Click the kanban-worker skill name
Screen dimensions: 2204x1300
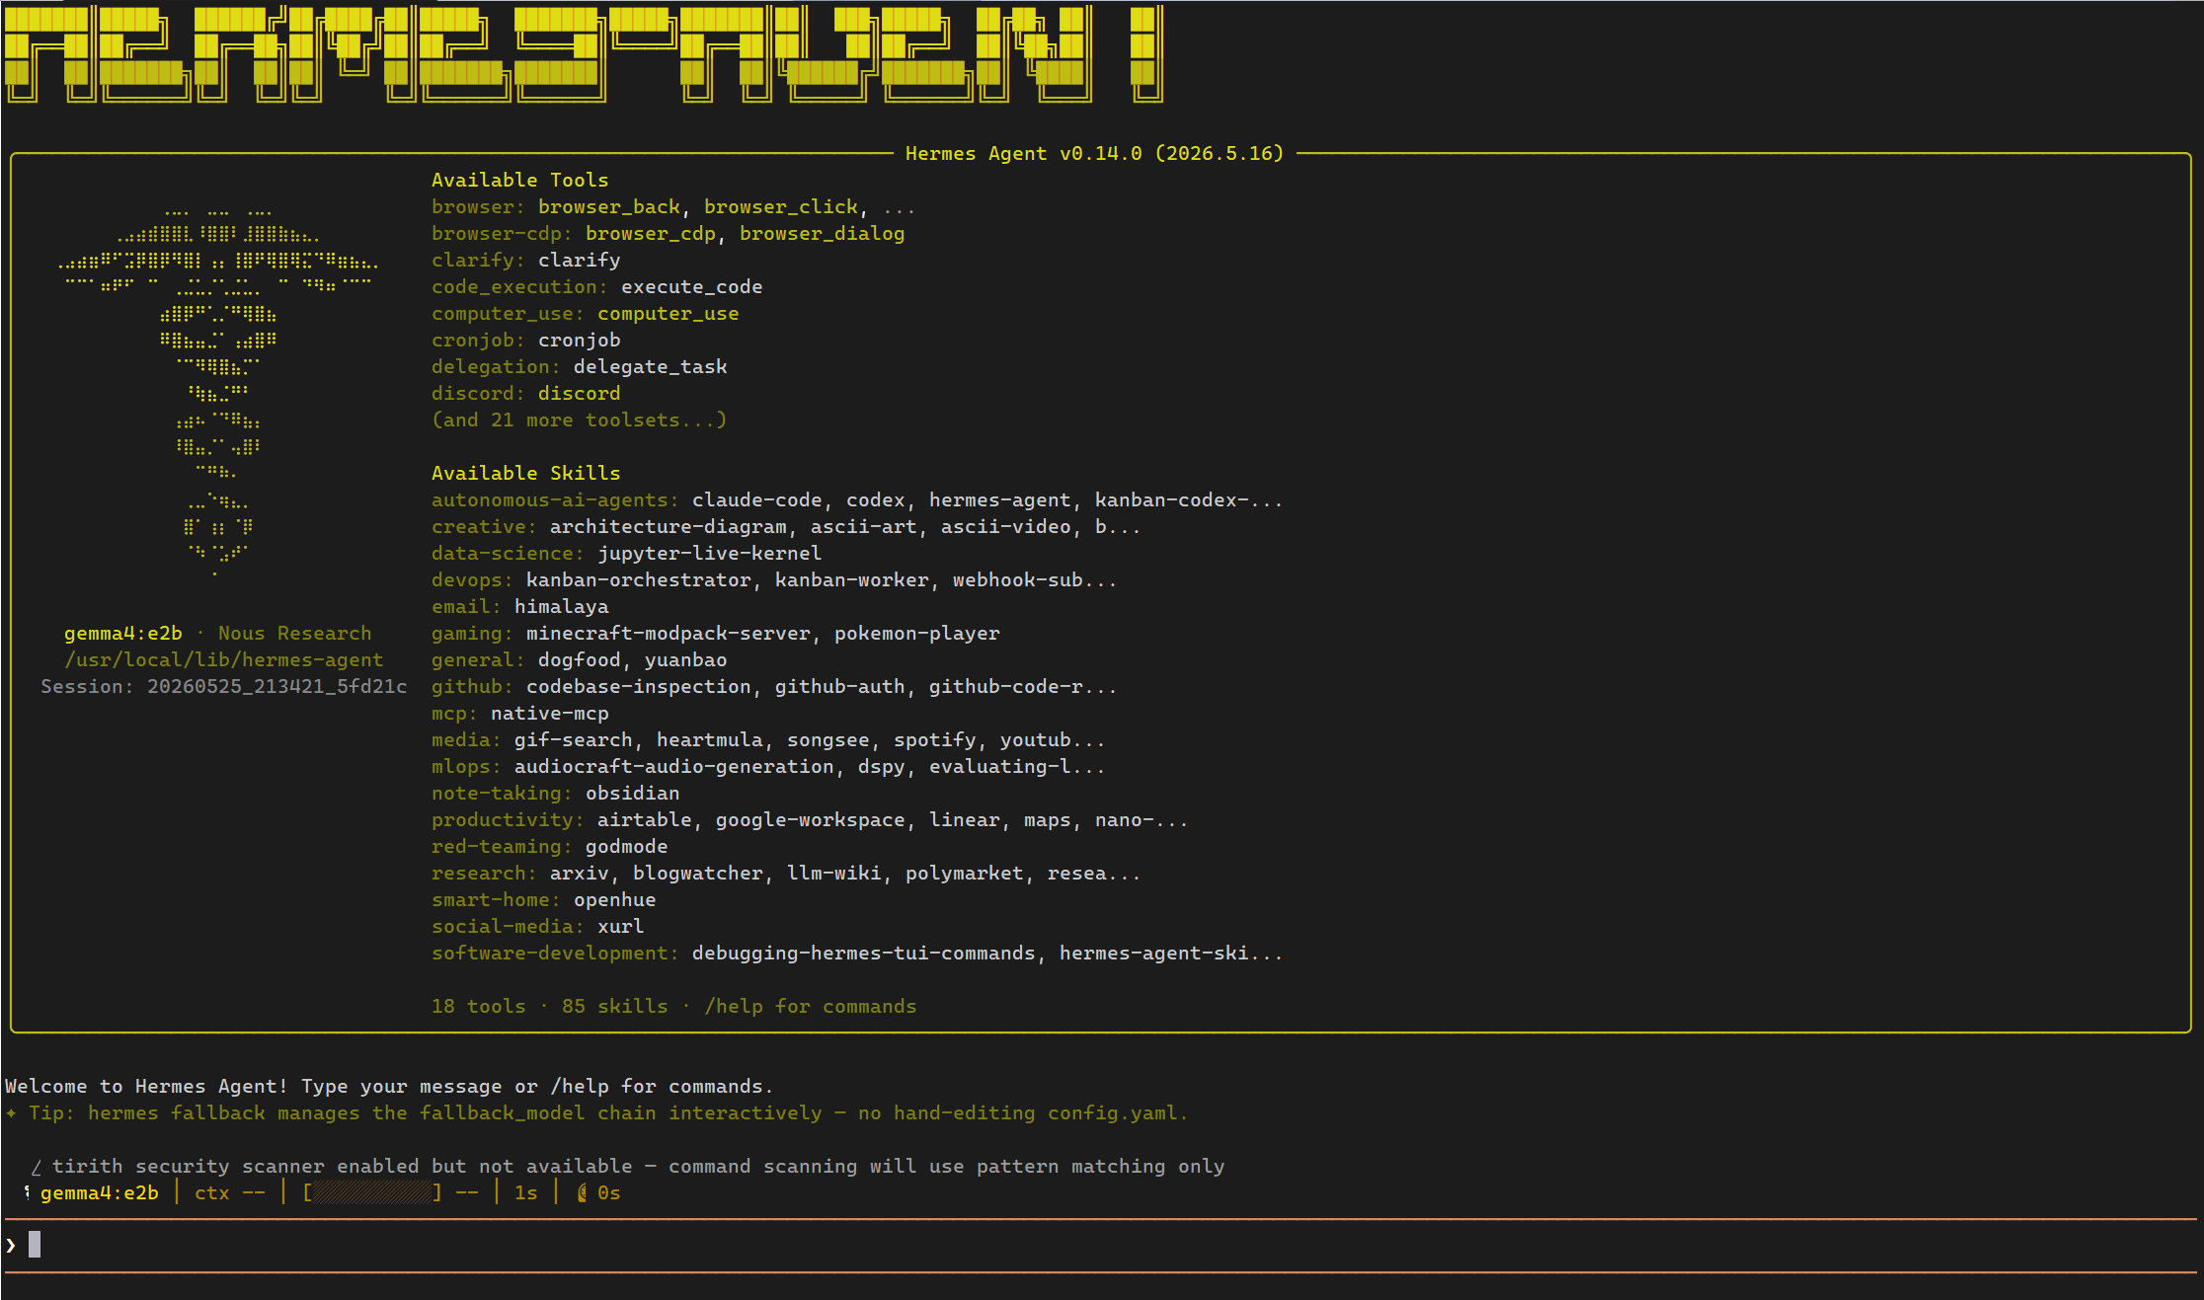[852, 579]
